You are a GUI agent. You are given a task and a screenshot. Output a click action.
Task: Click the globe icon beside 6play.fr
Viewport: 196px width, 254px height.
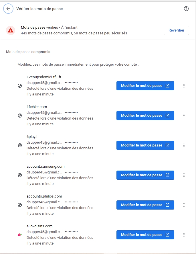point(20,145)
